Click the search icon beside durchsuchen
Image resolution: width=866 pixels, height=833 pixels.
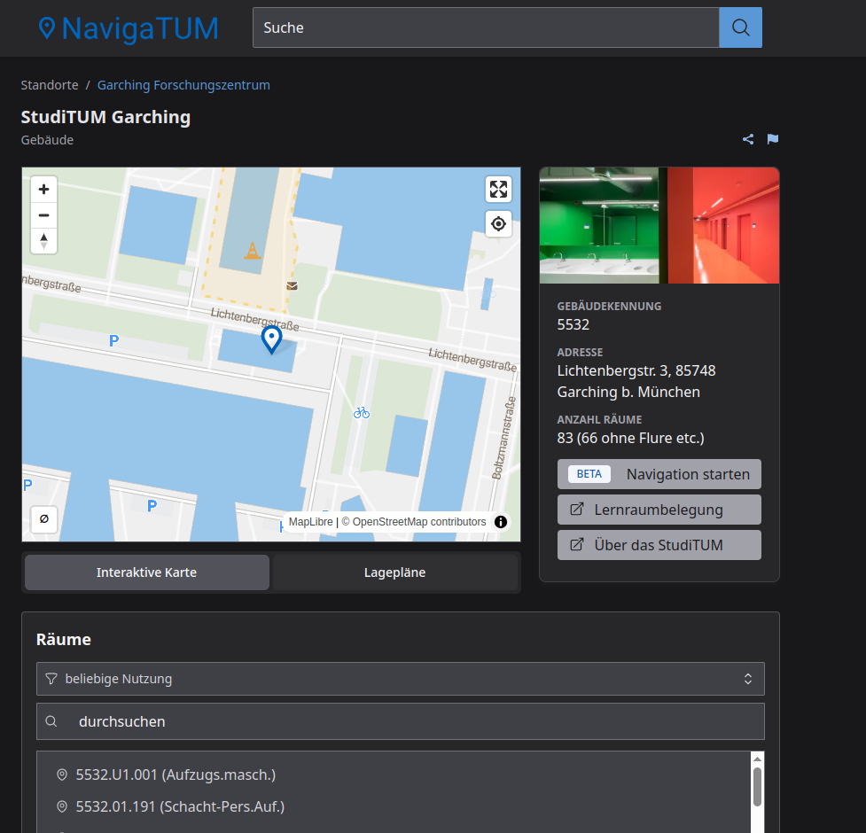[x=51, y=721]
